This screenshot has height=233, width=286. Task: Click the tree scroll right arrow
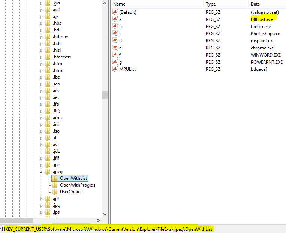coord(99,220)
